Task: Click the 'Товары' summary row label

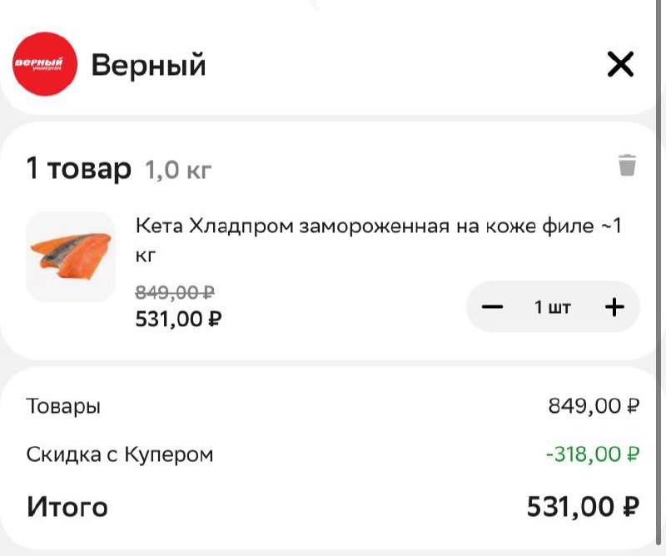Action: pyautogui.click(x=63, y=407)
